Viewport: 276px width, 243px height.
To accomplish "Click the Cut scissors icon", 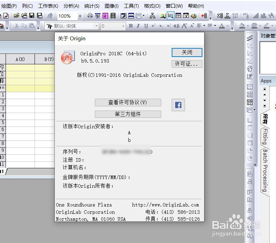I will pyautogui.click(x=16, y=26).
